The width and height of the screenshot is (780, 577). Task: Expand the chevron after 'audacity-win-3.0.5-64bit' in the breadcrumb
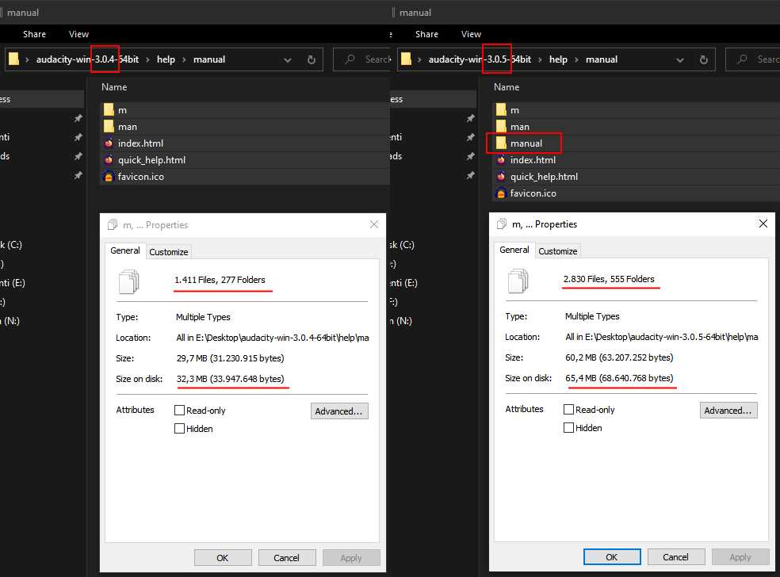coord(541,59)
